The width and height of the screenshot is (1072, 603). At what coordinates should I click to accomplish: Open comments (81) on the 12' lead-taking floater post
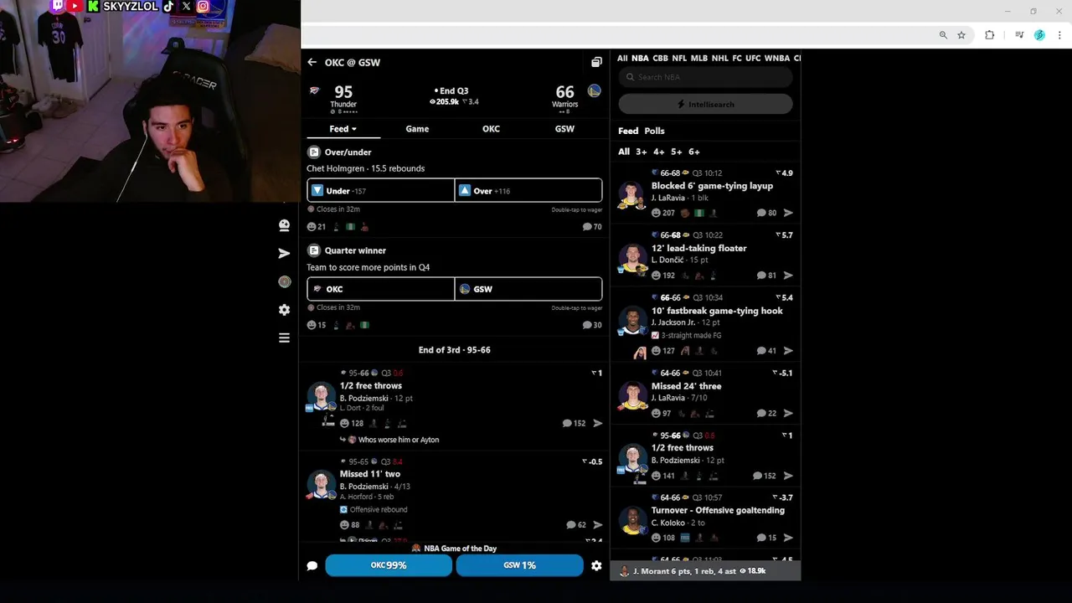766,276
